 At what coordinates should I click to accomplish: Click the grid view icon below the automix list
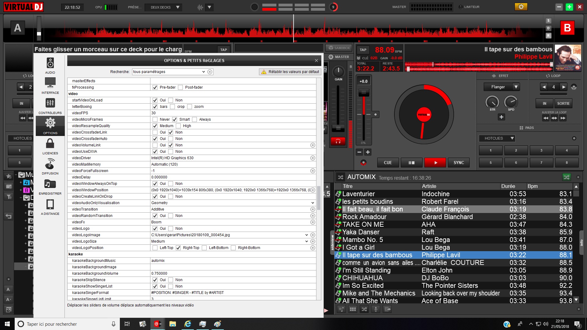353,309
